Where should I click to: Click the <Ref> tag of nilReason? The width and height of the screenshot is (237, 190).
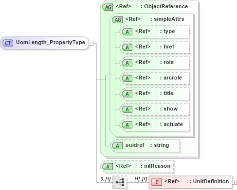(x=123, y=166)
